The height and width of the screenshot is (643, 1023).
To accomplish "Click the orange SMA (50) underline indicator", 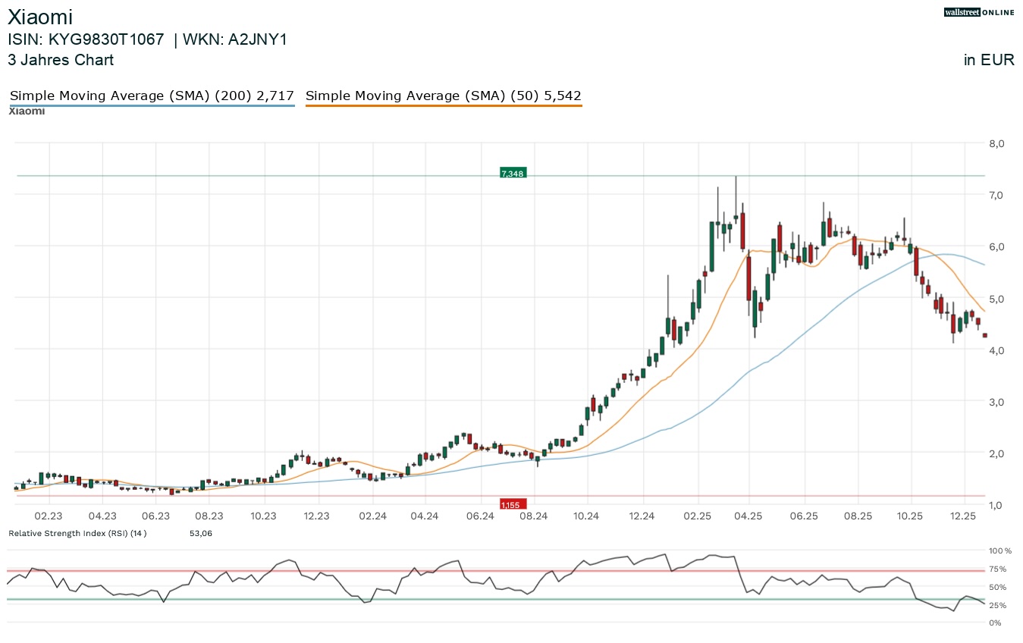I will (x=443, y=105).
